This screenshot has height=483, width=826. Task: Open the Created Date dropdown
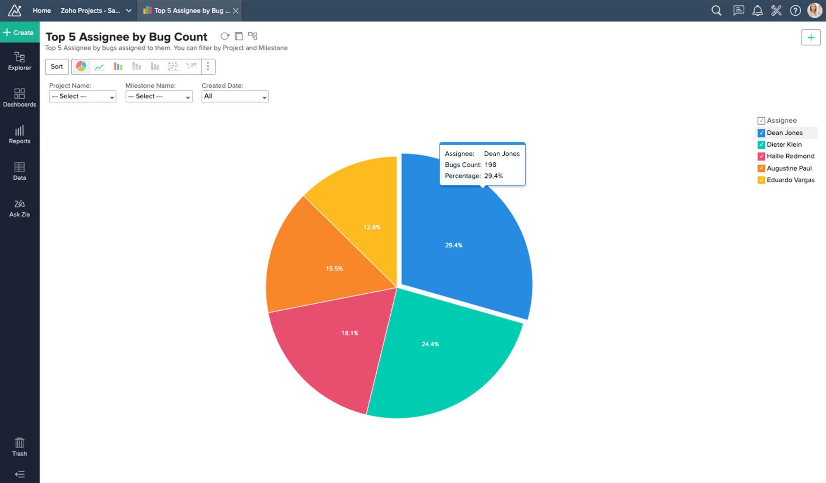tap(235, 96)
